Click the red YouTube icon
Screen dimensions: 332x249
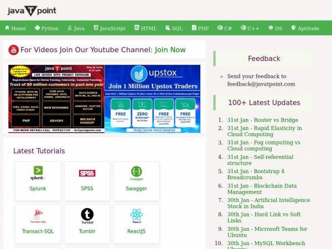click(x=13, y=50)
